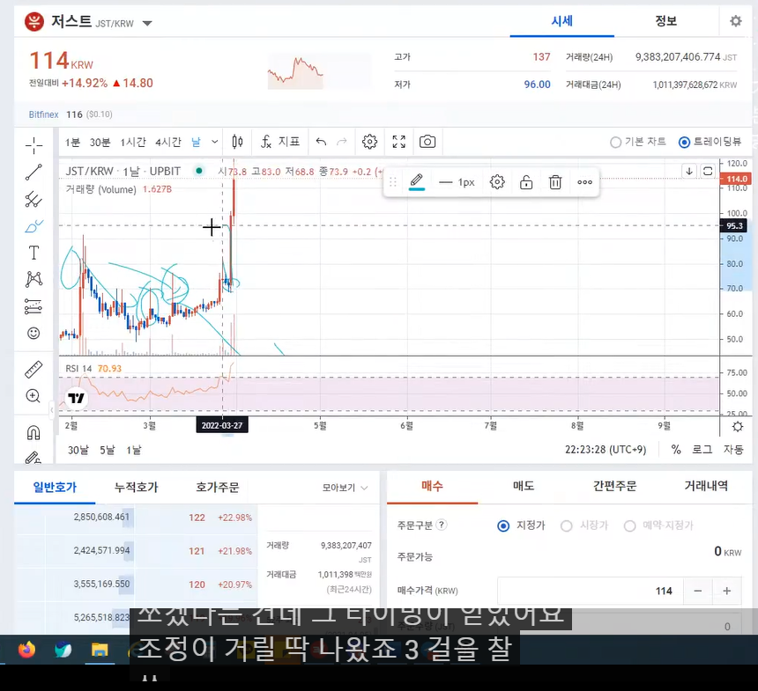Image resolution: width=758 pixels, height=691 pixels.
Task: Open 거래내역 tab
Action: click(706, 486)
